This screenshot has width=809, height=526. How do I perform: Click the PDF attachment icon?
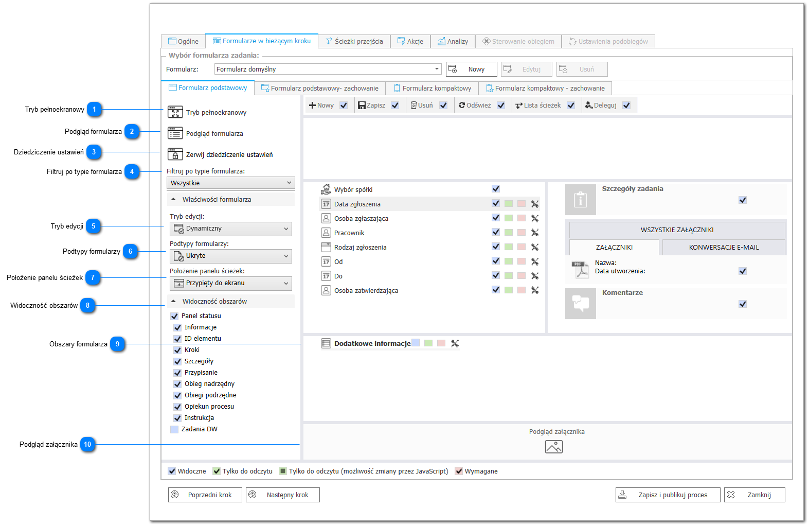pos(581,270)
